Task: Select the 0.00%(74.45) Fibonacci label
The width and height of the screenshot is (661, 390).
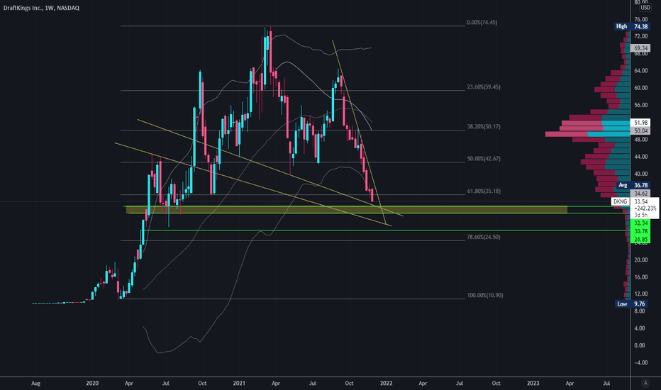Action: 482,23
